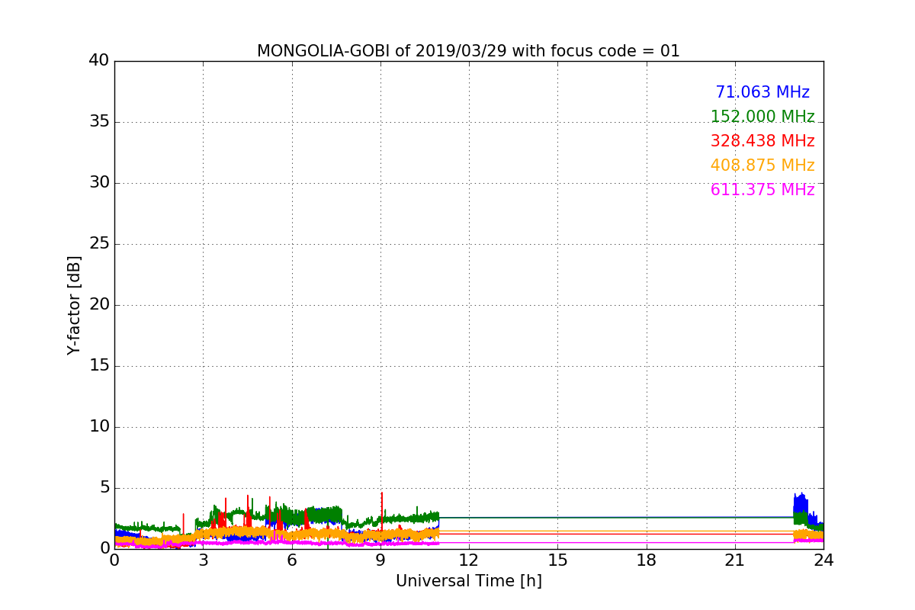Click the x-axis tick label 18
This screenshot has width=915, height=610.
pos(647,560)
